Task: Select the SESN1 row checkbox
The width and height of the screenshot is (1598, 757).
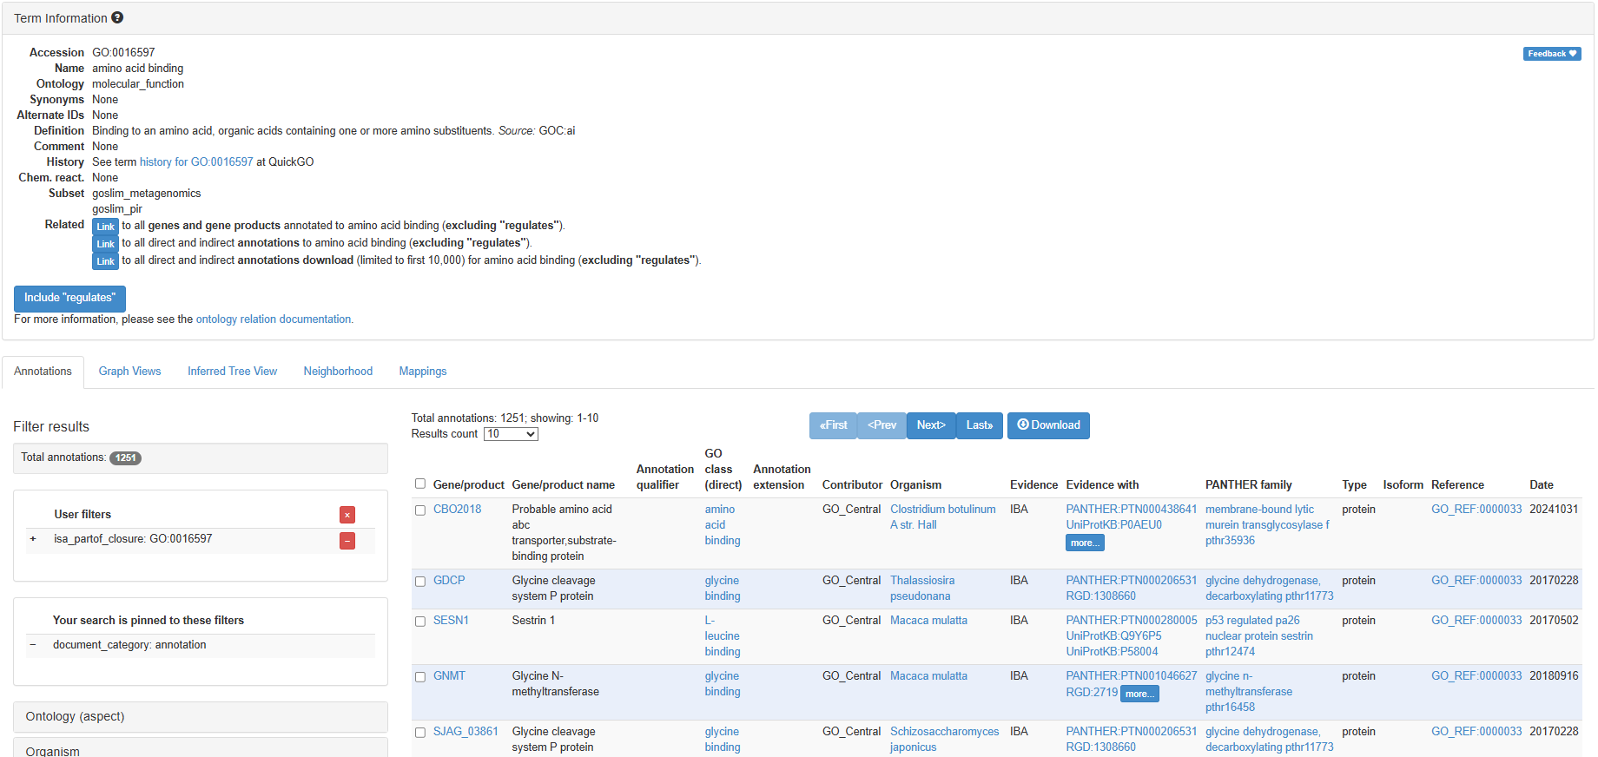Action: point(420,622)
